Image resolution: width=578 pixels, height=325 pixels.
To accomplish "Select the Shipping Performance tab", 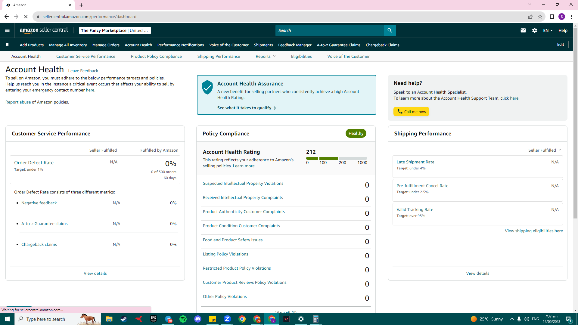I will [219, 56].
